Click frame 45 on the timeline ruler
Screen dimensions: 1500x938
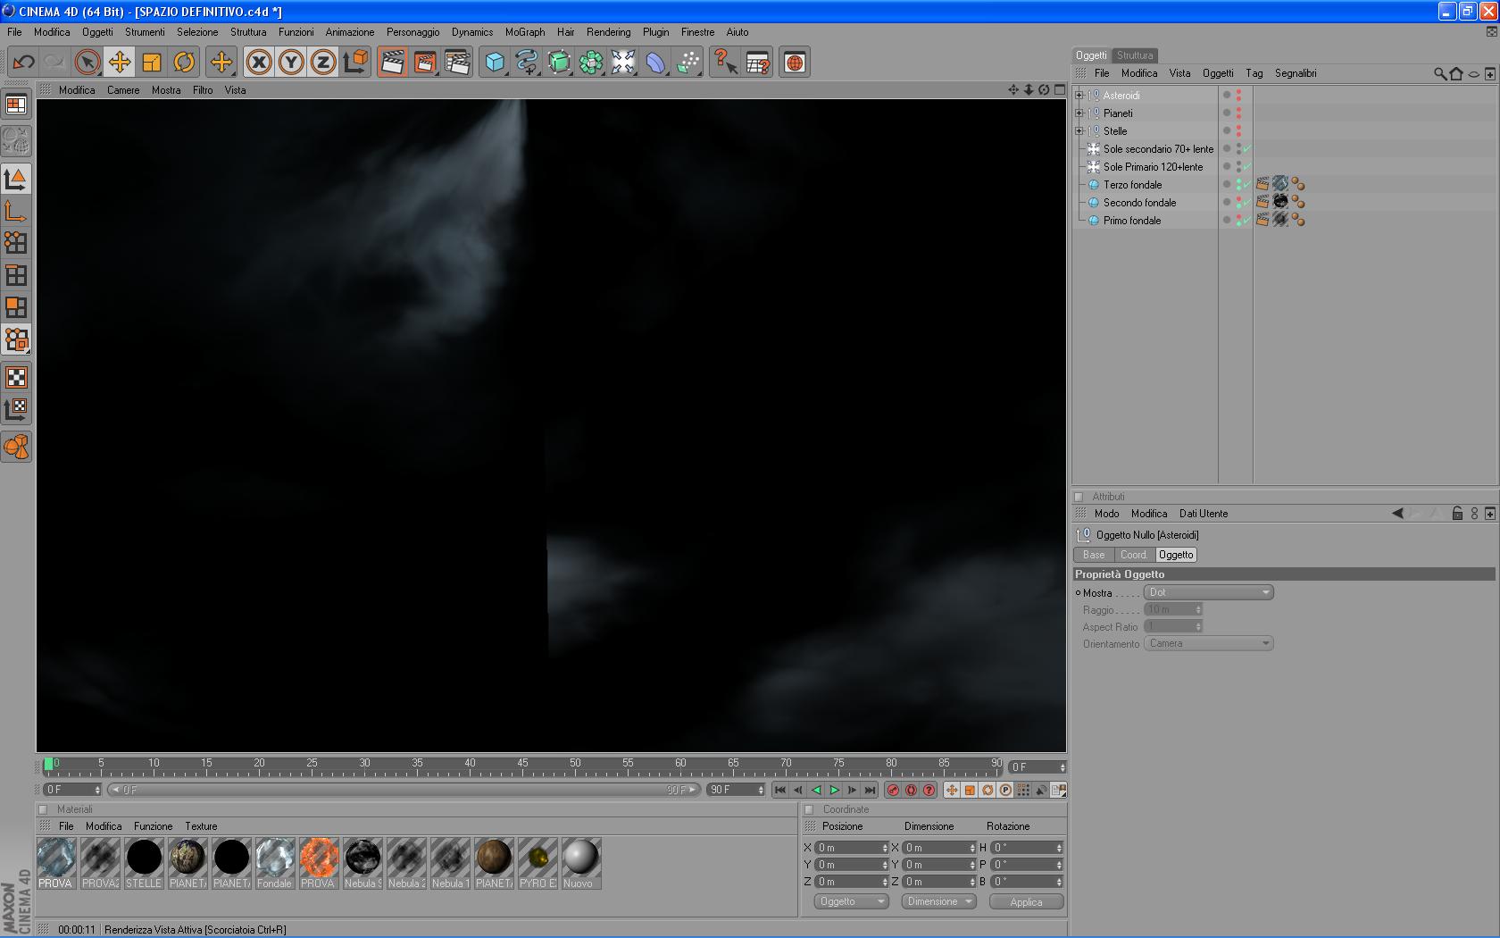523,766
